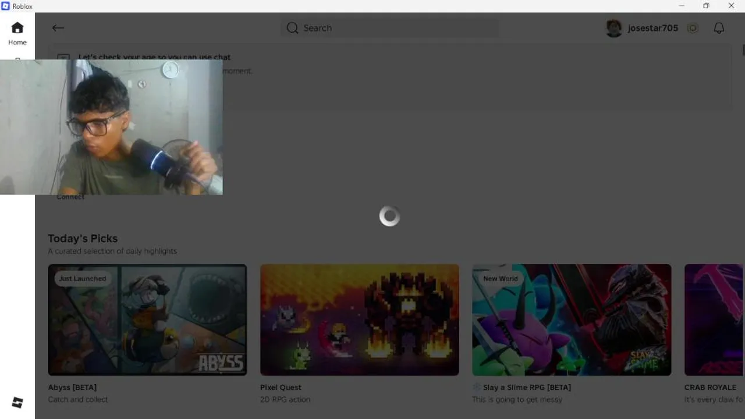Open Abyss [BETA] game thumbnail
Screen dimensions: 745x419
click(147, 320)
